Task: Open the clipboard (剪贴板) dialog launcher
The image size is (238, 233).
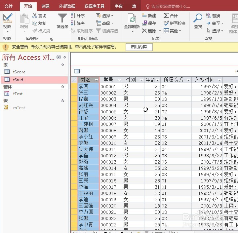Action: click(51, 39)
